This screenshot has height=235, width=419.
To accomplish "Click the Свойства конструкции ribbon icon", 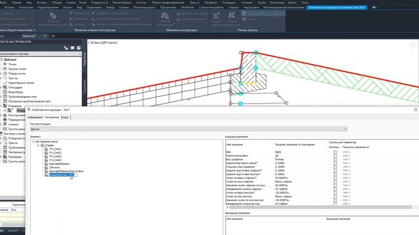I will [164, 16].
